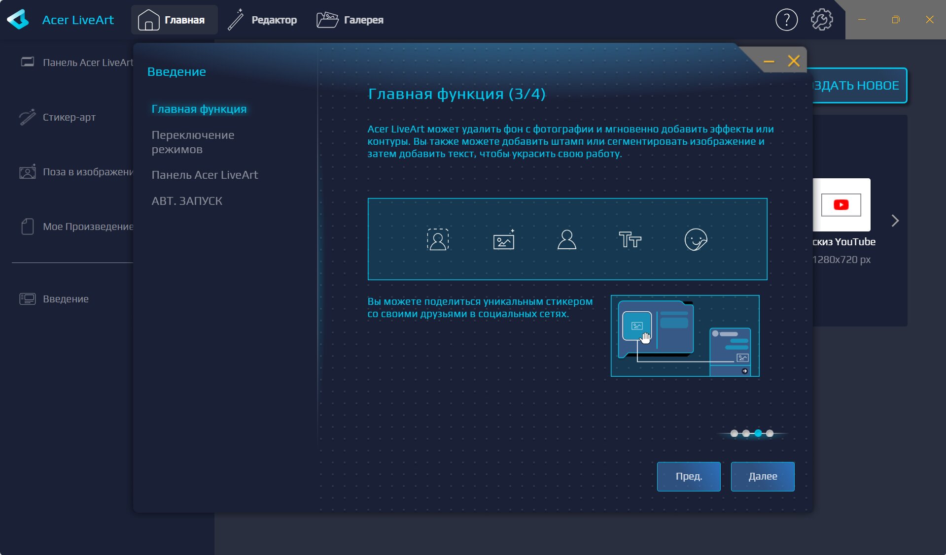
Task: Open settings via the gear icon
Action: [x=821, y=20]
